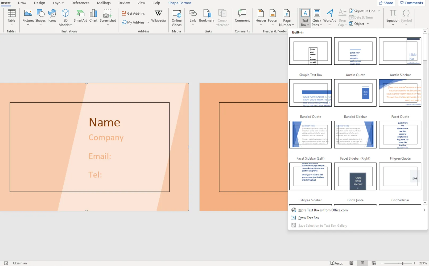Open the Header options

261,18
